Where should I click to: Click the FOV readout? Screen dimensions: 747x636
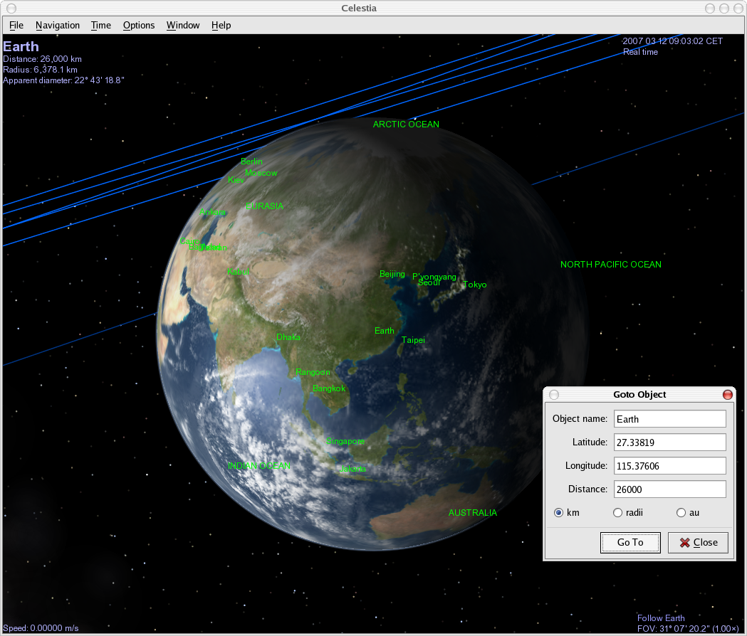pos(688,629)
